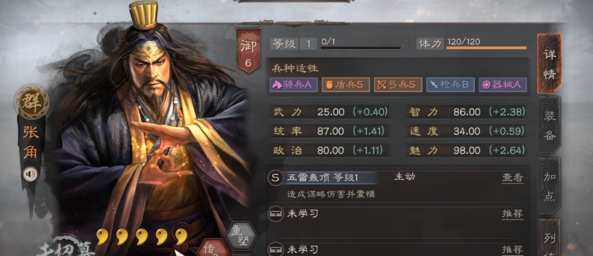593x256 pixels.
Task: Click the first empty 未学习 skill slot icon
Action: (276, 214)
